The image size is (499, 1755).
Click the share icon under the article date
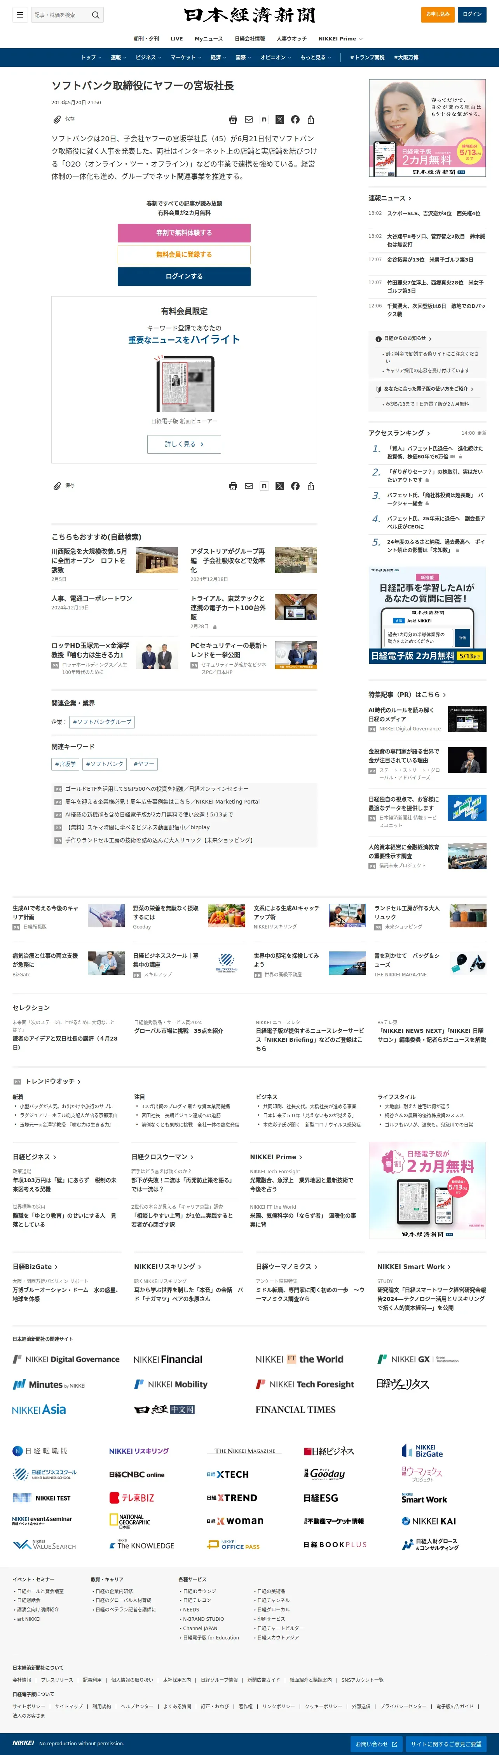(x=311, y=119)
